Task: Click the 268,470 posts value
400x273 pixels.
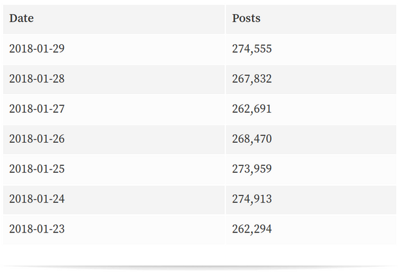Action: coord(252,138)
